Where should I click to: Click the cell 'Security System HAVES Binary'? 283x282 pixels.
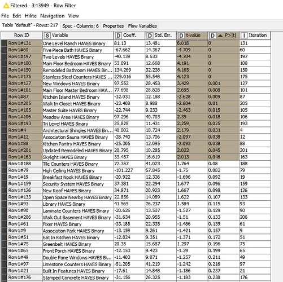click(x=78, y=184)
